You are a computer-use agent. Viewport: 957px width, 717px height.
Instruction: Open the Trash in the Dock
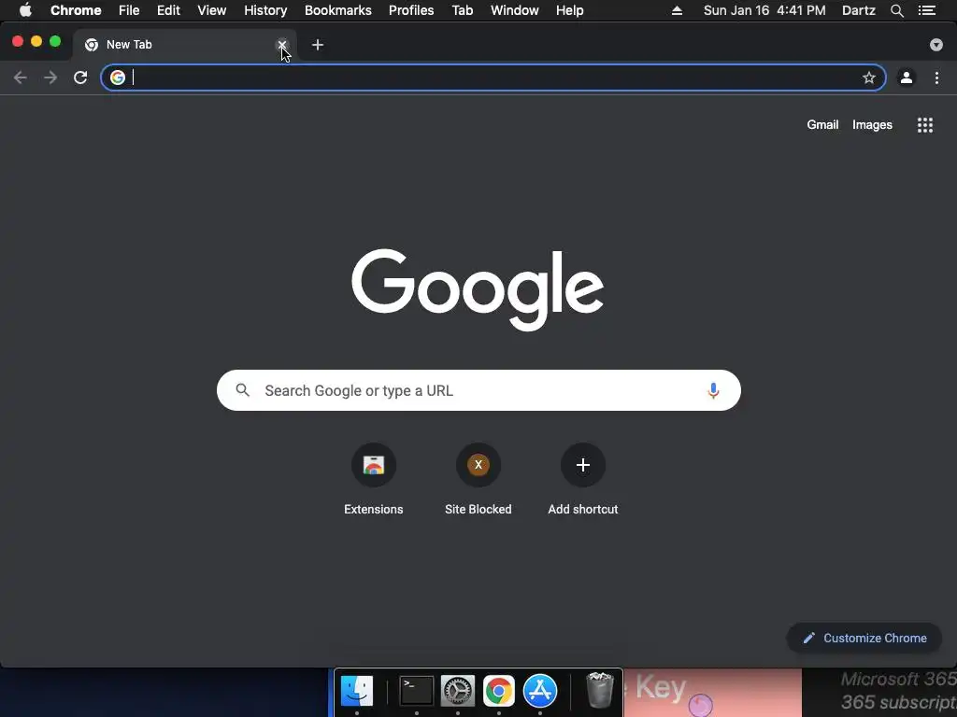pos(600,690)
